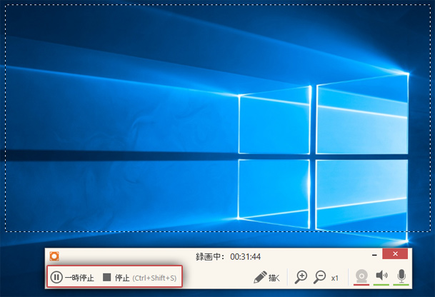
Task: Minimize the recording toolbar
Action: pos(374,255)
